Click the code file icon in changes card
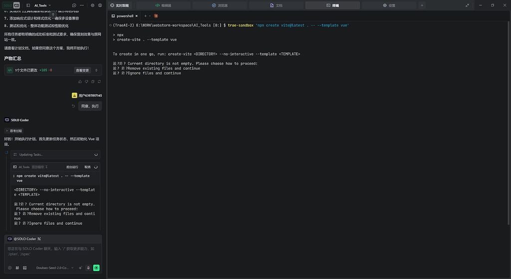 [x=10, y=70]
